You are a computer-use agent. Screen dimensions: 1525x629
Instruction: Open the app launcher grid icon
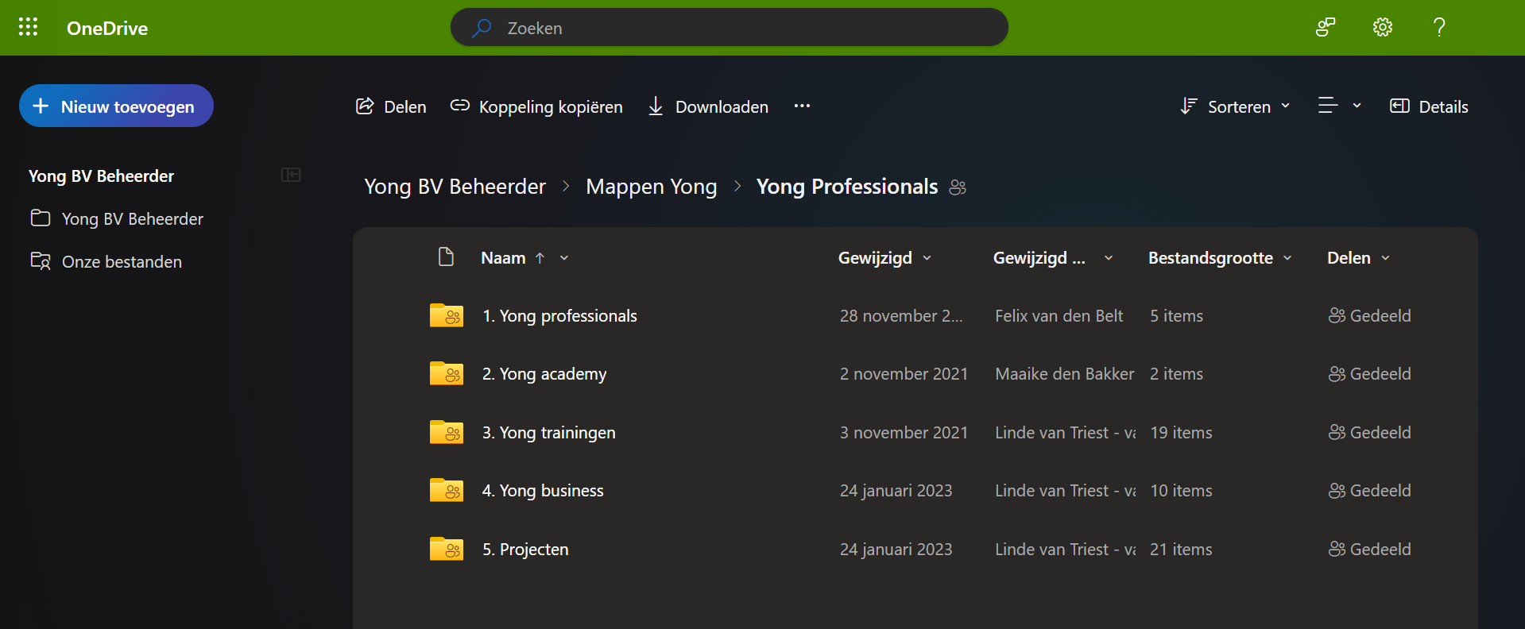click(x=28, y=27)
